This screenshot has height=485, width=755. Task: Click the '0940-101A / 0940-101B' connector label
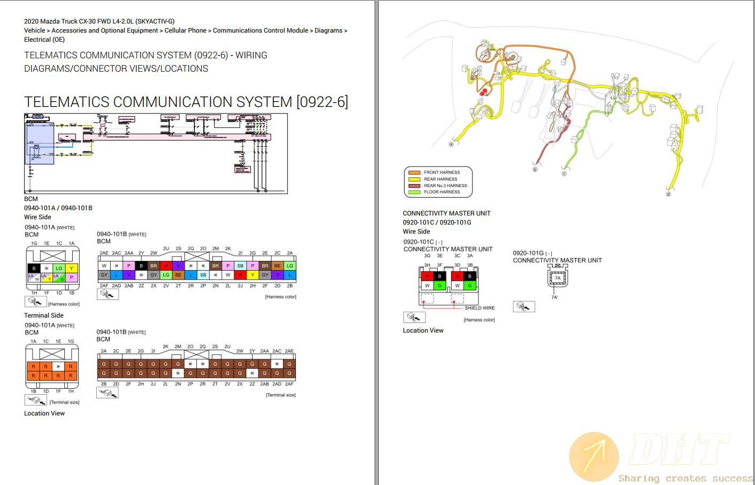coord(58,208)
